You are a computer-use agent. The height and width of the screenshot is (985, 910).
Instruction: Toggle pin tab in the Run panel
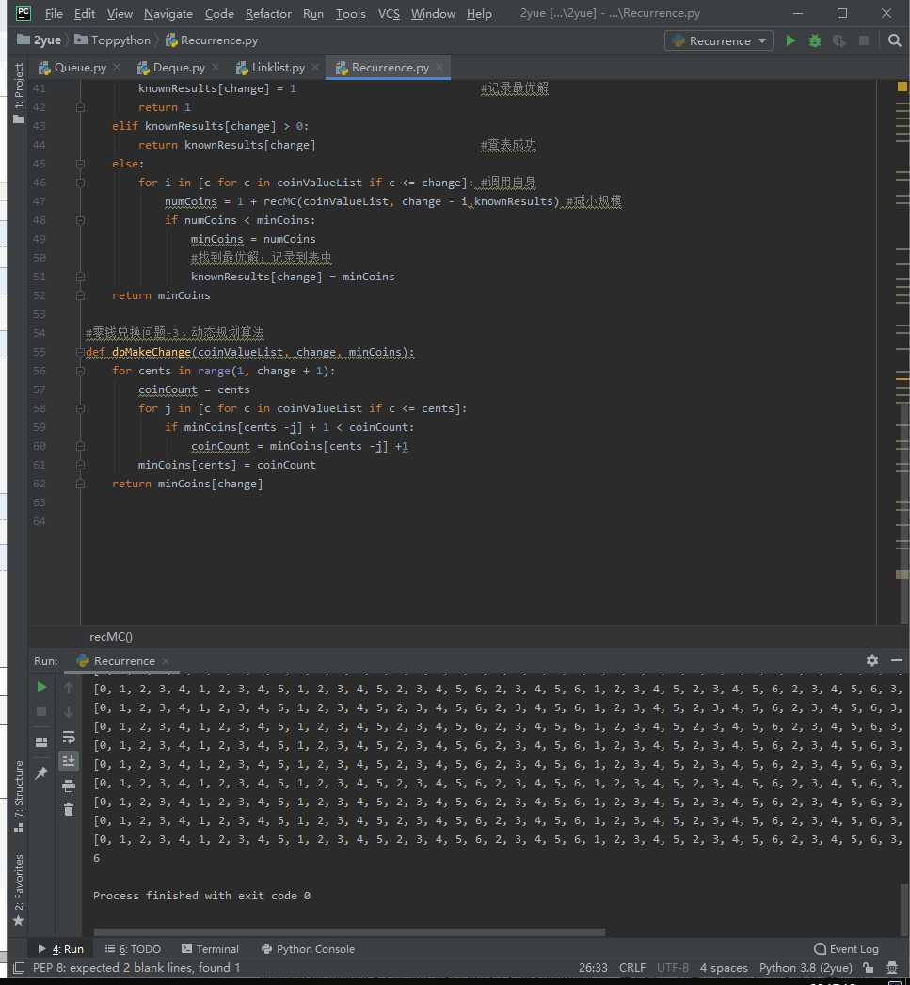(x=41, y=772)
